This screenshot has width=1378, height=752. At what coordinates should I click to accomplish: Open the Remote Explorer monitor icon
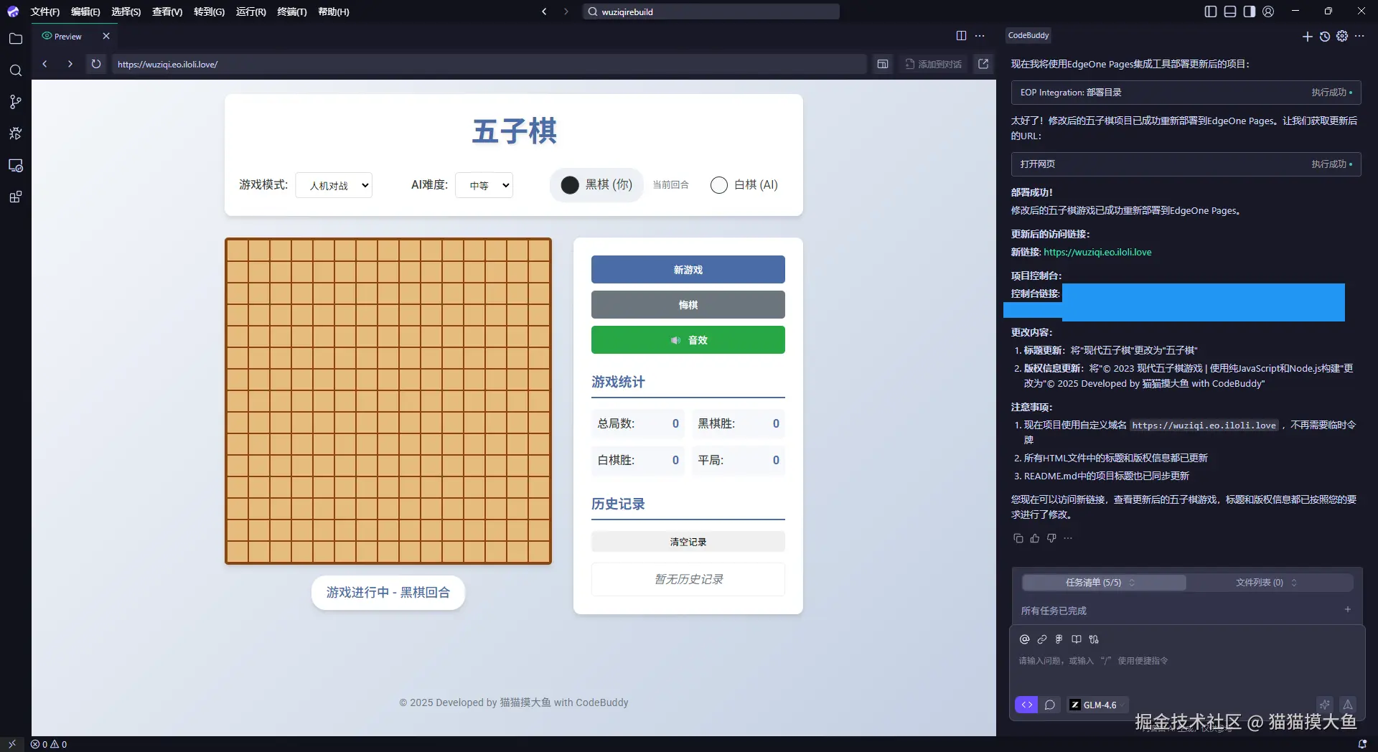click(16, 165)
